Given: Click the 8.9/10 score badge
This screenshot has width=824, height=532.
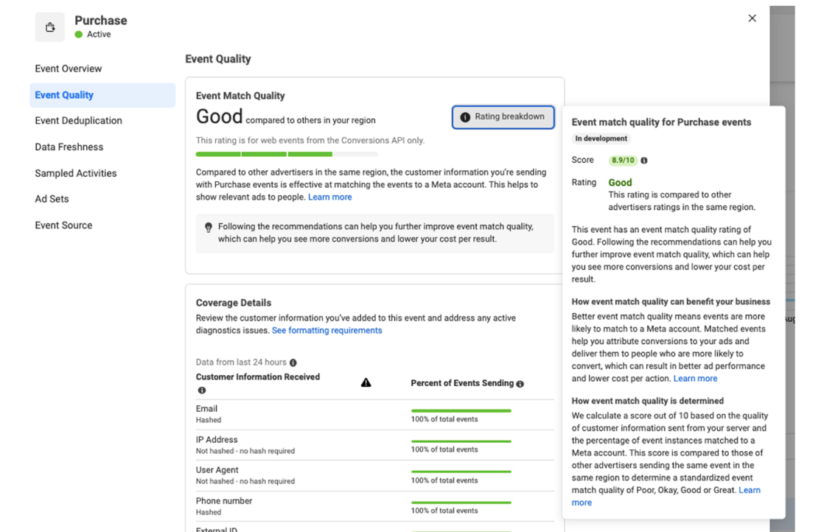Looking at the screenshot, I should coord(623,160).
